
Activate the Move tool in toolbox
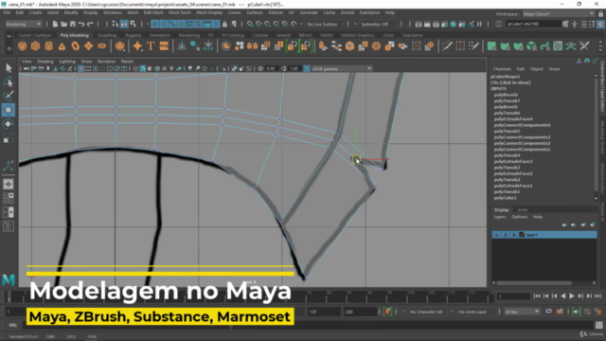(9, 110)
